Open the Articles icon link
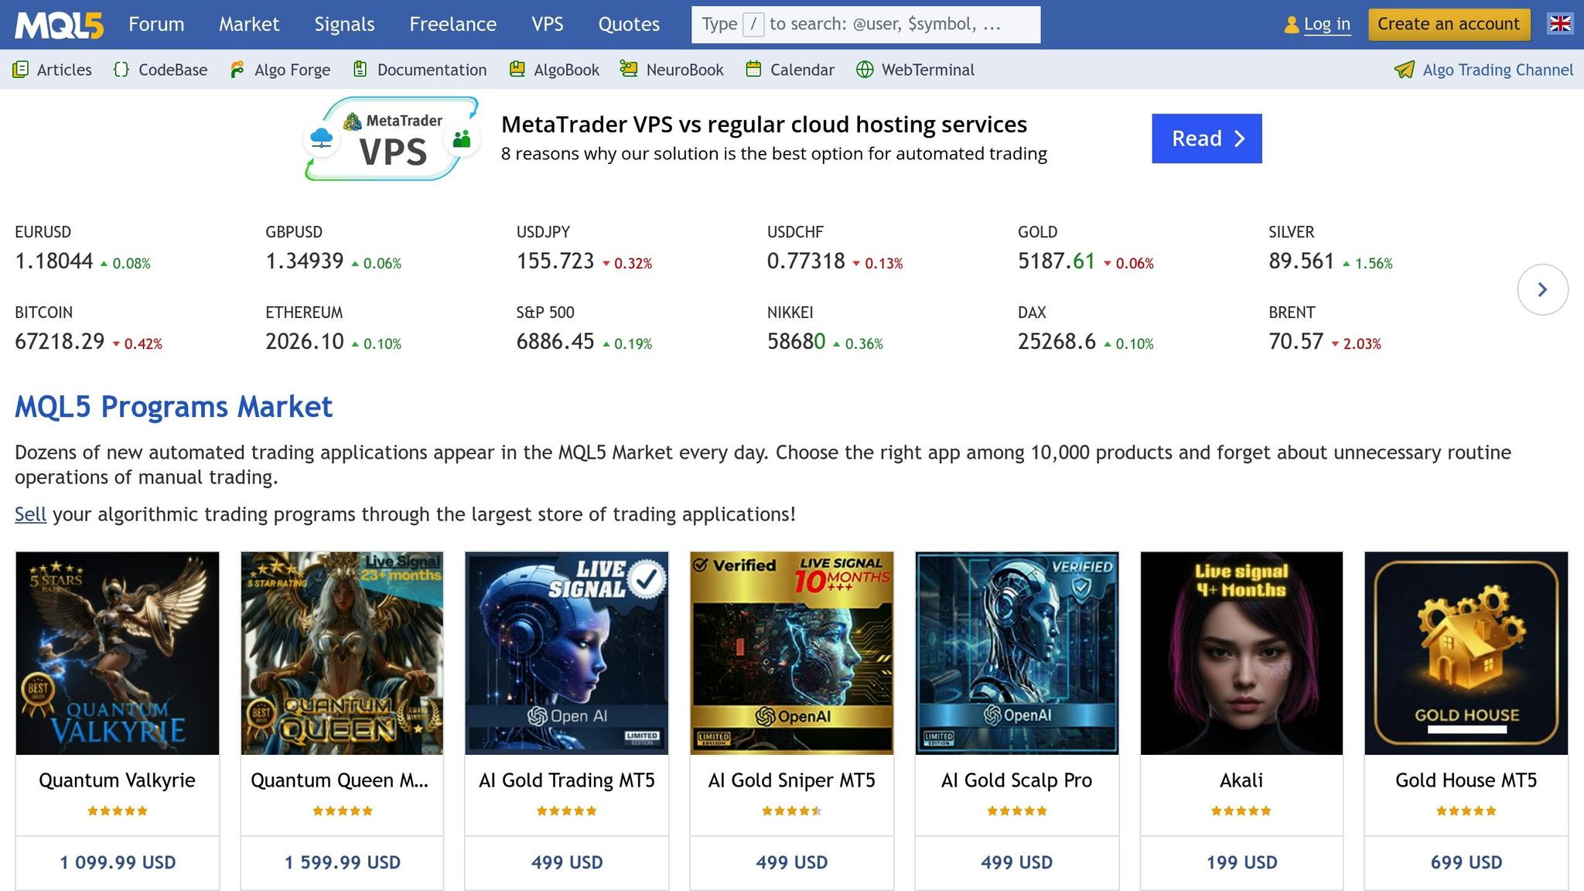This screenshot has width=1584, height=891. tap(21, 70)
